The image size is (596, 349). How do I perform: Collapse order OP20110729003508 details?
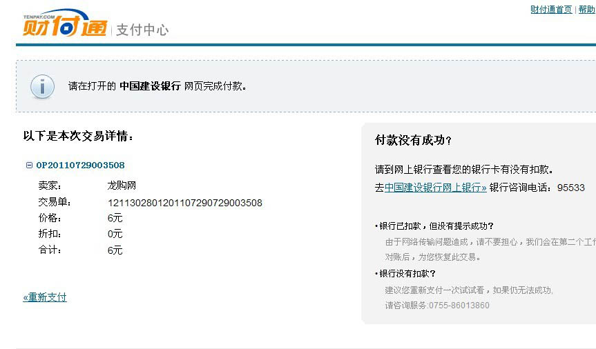pos(29,165)
